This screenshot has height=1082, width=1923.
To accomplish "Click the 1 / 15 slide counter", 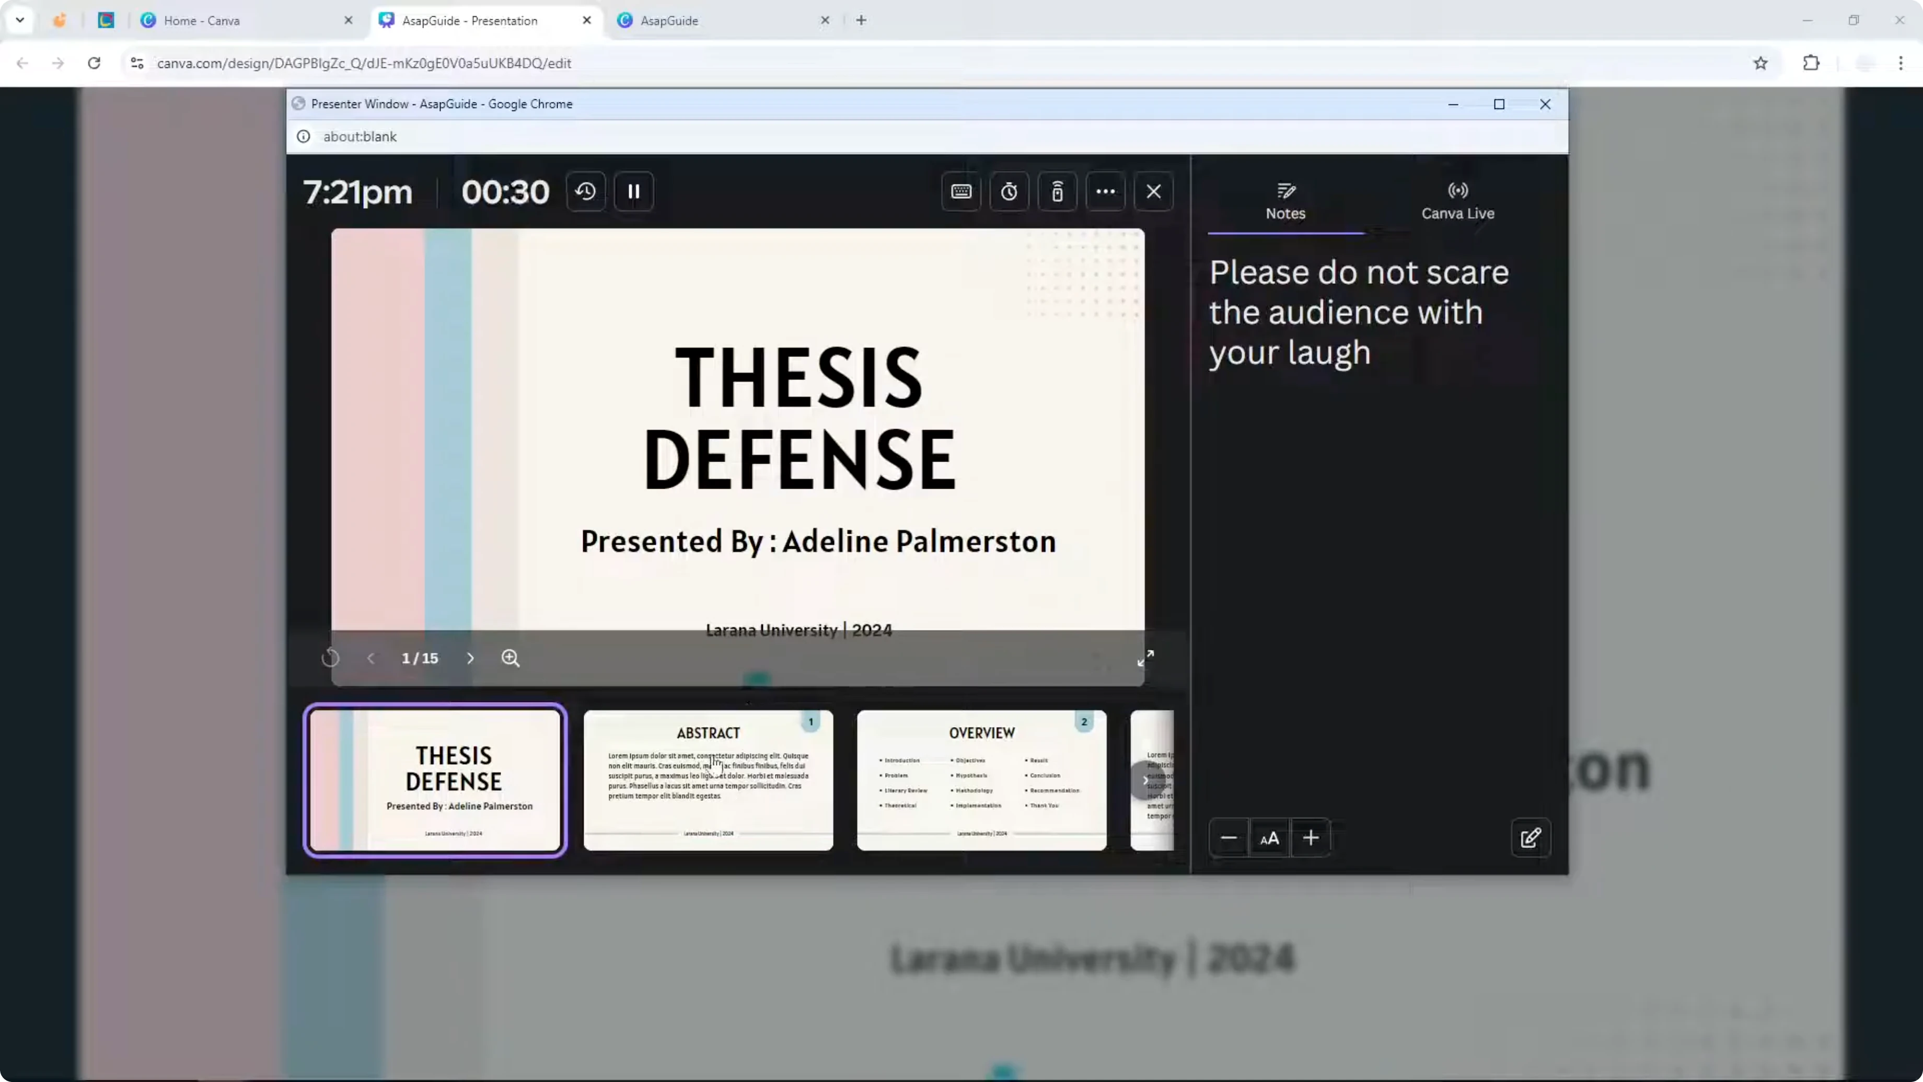I will tap(420, 658).
